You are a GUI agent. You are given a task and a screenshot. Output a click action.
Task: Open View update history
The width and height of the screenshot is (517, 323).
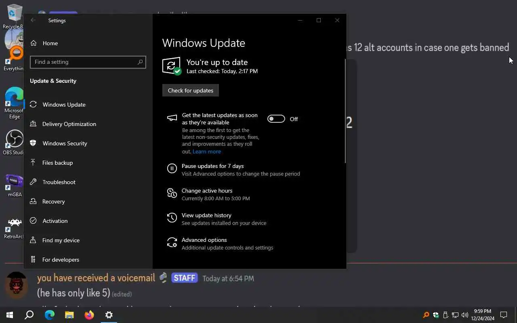click(x=206, y=215)
